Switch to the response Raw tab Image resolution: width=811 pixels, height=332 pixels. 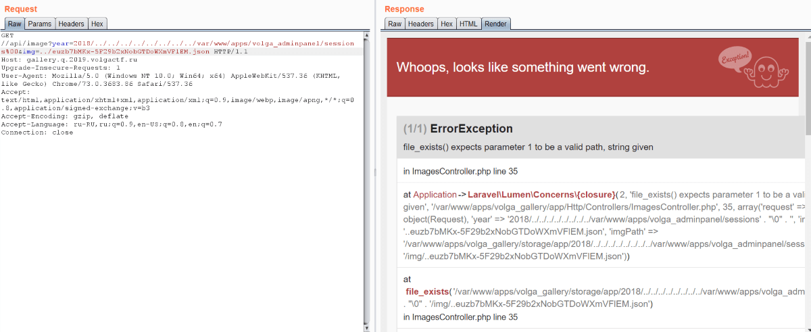point(395,24)
